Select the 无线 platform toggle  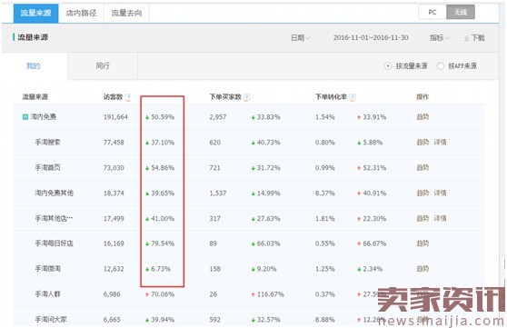click(461, 13)
